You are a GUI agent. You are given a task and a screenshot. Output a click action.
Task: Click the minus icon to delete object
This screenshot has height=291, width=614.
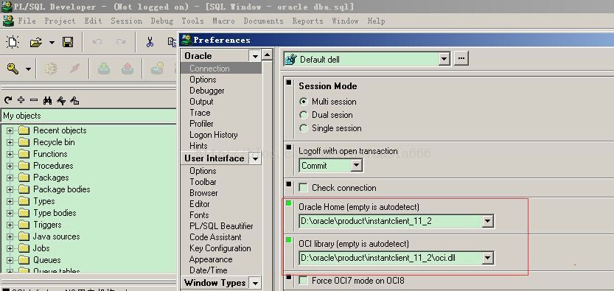tap(34, 100)
